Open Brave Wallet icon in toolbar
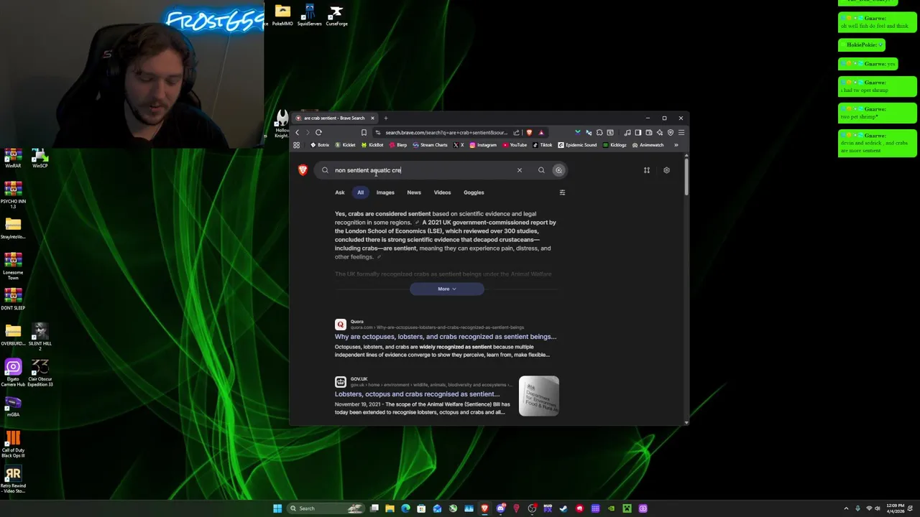The height and width of the screenshot is (517, 920). [x=649, y=132]
